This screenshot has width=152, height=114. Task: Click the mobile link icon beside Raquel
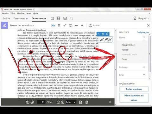(x=135, y=18)
